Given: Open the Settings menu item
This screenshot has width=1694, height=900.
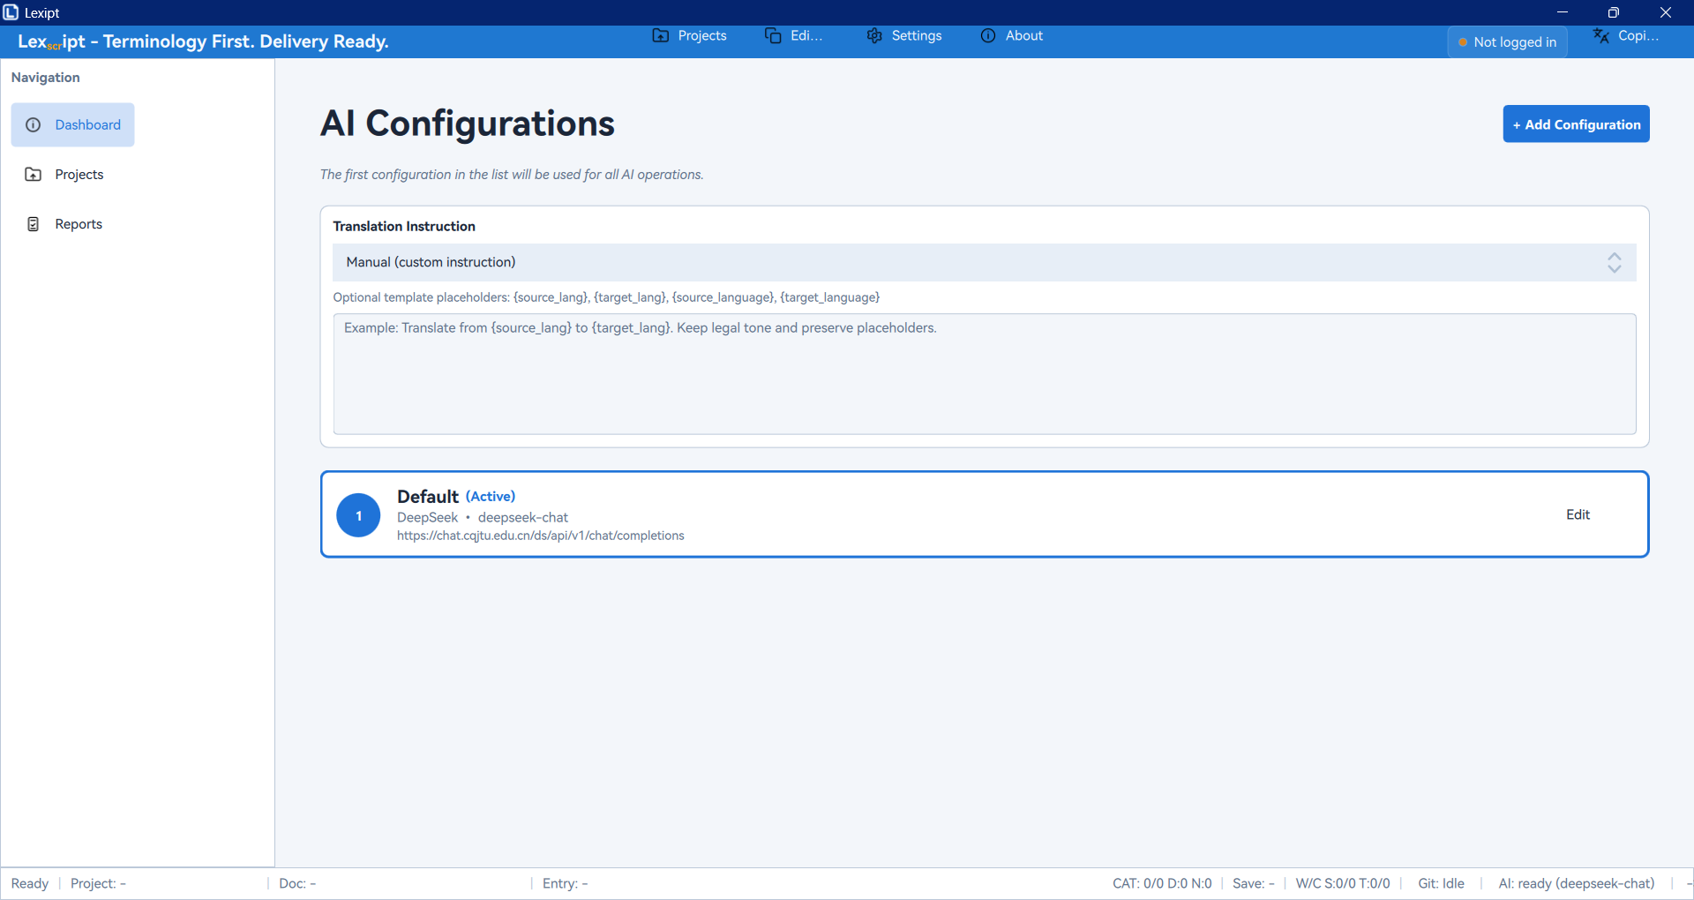Looking at the screenshot, I should click(x=916, y=36).
